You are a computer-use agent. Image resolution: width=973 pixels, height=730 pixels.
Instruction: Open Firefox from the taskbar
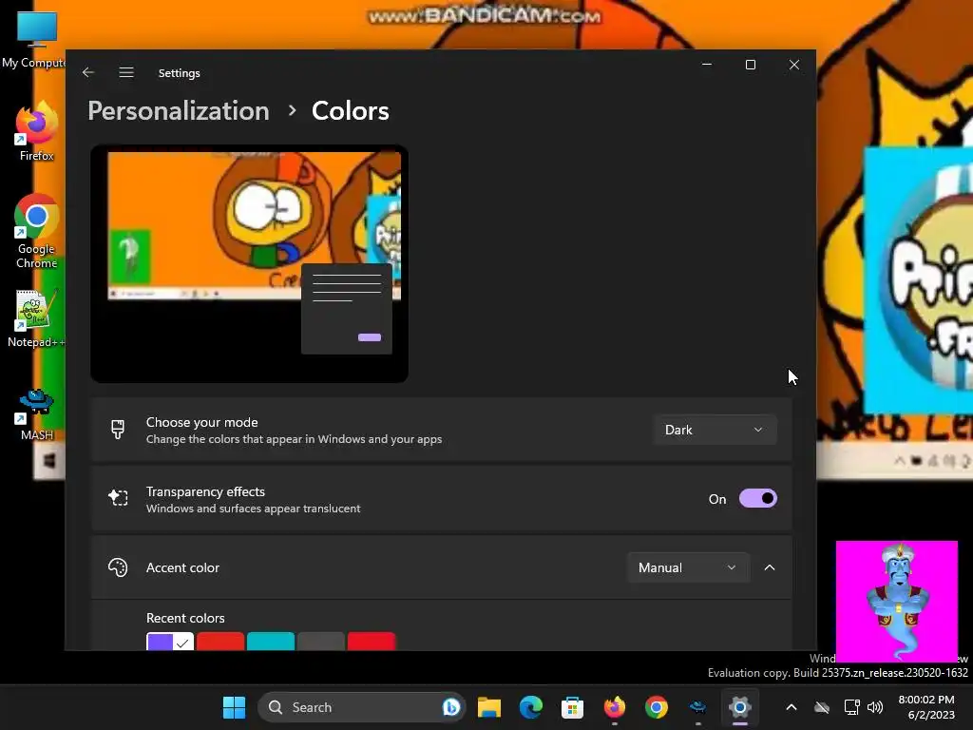click(x=615, y=707)
